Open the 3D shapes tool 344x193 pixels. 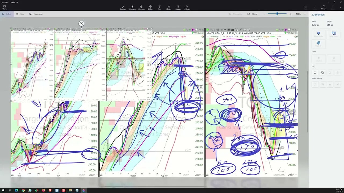click(x=141, y=8)
